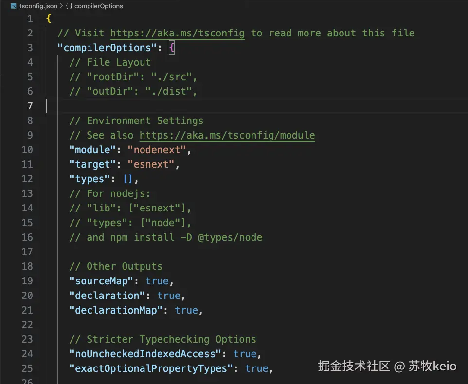Select line 10 via its line number
Viewport: 468px width, 384px height.
click(27, 150)
